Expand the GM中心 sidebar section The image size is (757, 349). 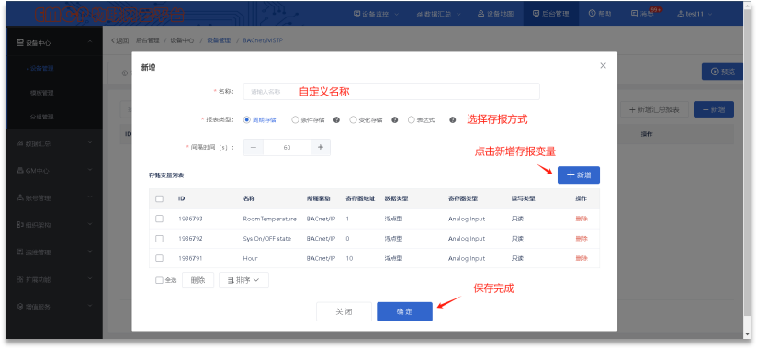coord(90,171)
